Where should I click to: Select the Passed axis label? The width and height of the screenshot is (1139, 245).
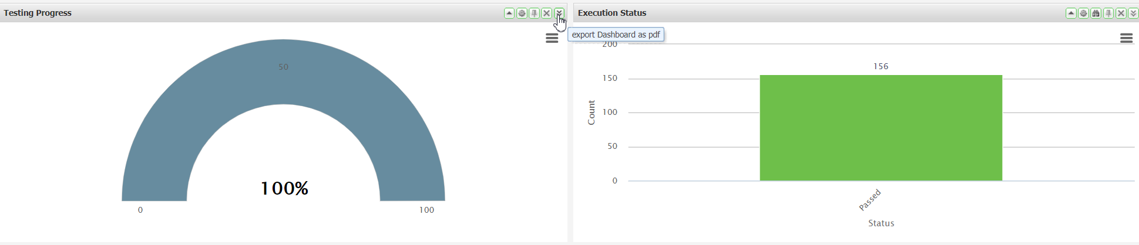click(870, 199)
